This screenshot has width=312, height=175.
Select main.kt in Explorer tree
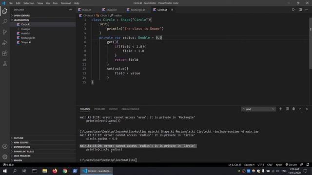coord(43,34)
